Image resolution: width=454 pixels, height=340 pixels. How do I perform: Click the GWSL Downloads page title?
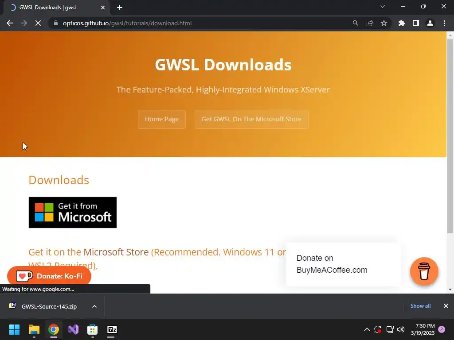(223, 65)
